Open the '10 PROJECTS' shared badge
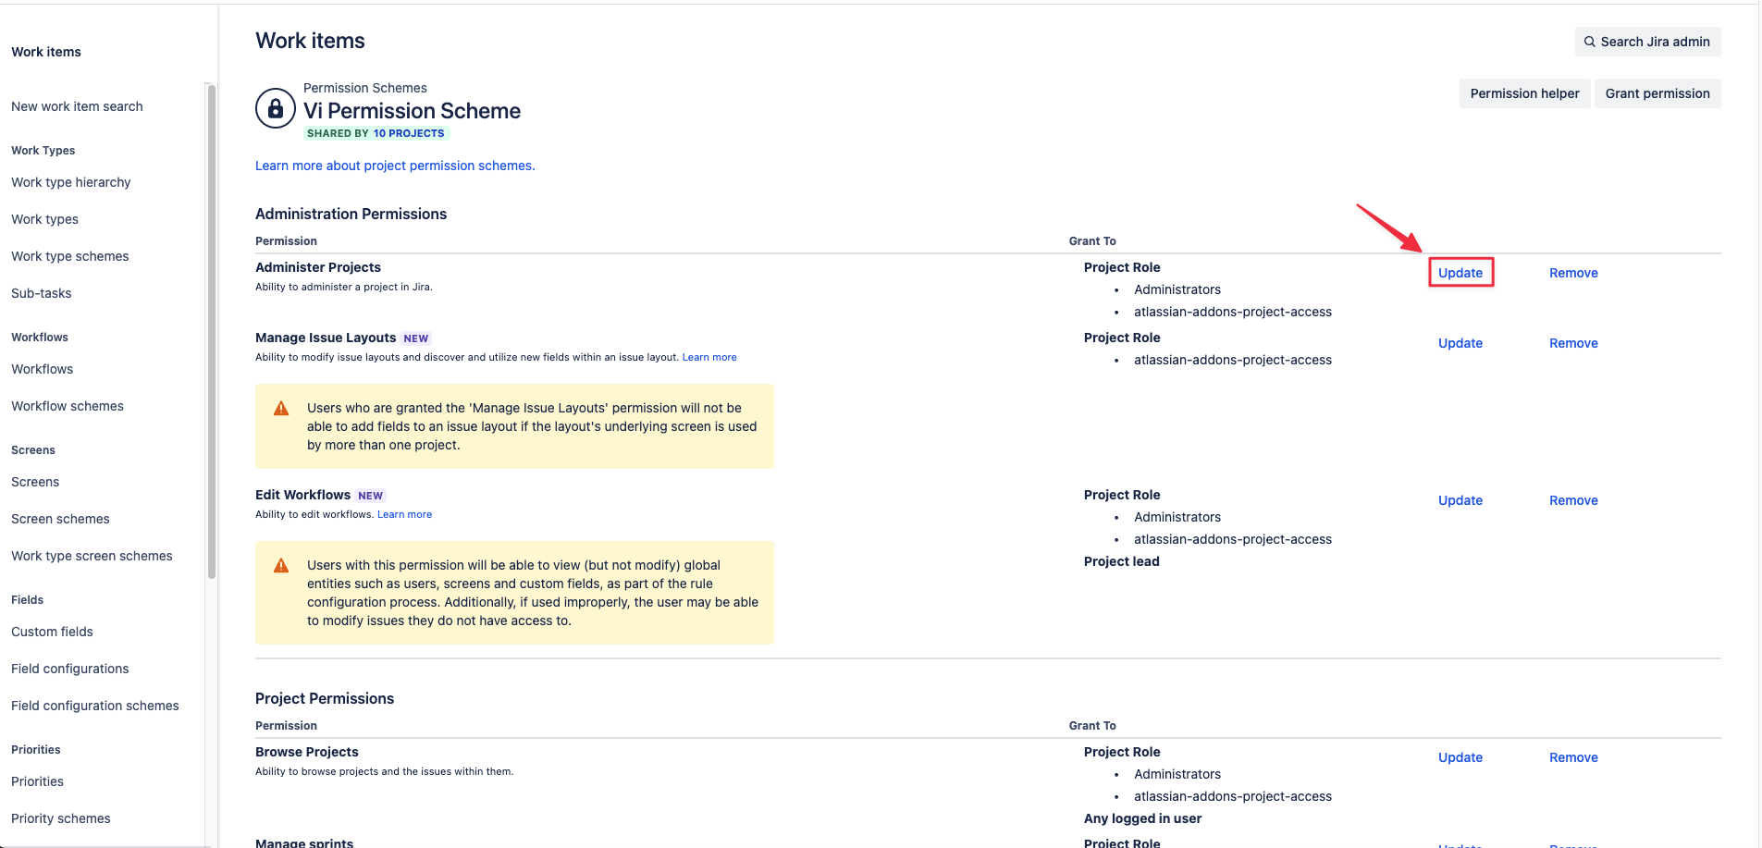Viewport: 1762px width, 848px height. [409, 133]
